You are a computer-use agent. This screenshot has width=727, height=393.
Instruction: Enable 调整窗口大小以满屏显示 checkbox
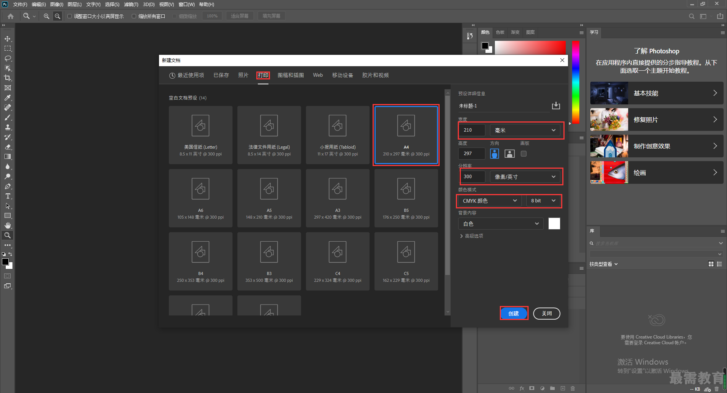70,16
